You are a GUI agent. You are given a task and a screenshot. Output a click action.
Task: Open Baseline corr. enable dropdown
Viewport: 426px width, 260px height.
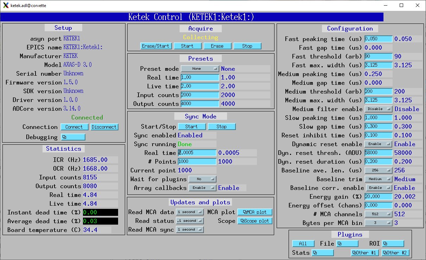378,188
